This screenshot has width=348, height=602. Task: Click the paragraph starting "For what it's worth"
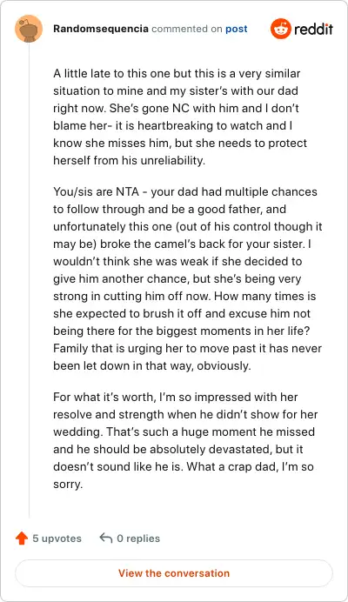[x=185, y=440]
